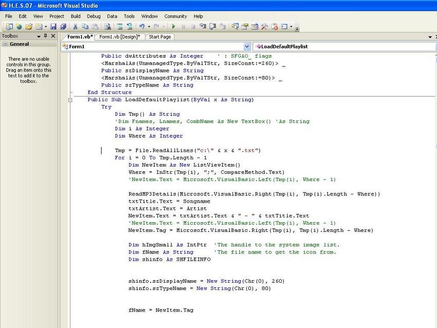Click the Step Into debug icon
Image resolution: width=437 pixels, height=328 pixels.
(203, 27)
